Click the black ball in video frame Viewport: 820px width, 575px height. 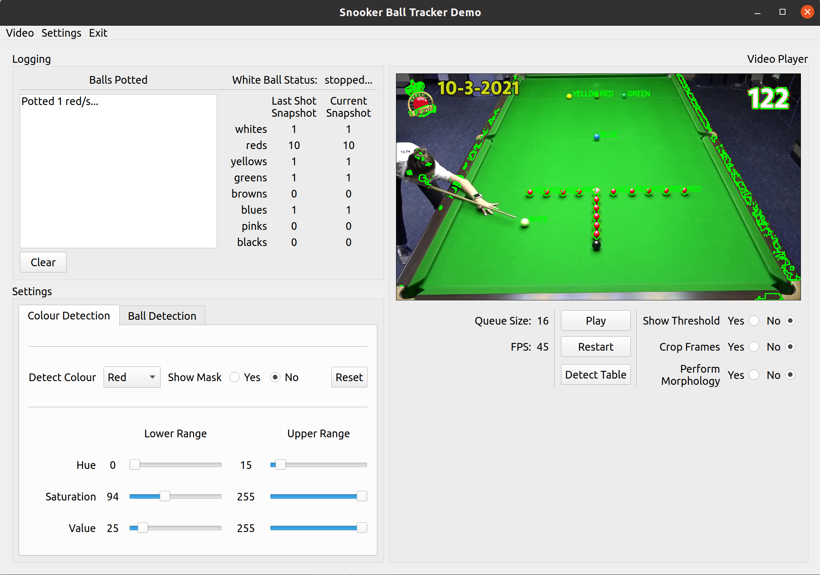pyautogui.click(x=596, y=244)
